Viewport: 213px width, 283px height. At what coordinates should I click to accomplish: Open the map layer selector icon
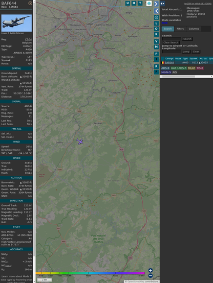tap(149, 3)
